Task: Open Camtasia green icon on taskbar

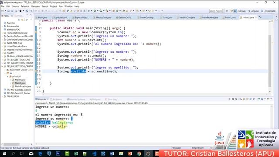Action: tap(67, 154)
